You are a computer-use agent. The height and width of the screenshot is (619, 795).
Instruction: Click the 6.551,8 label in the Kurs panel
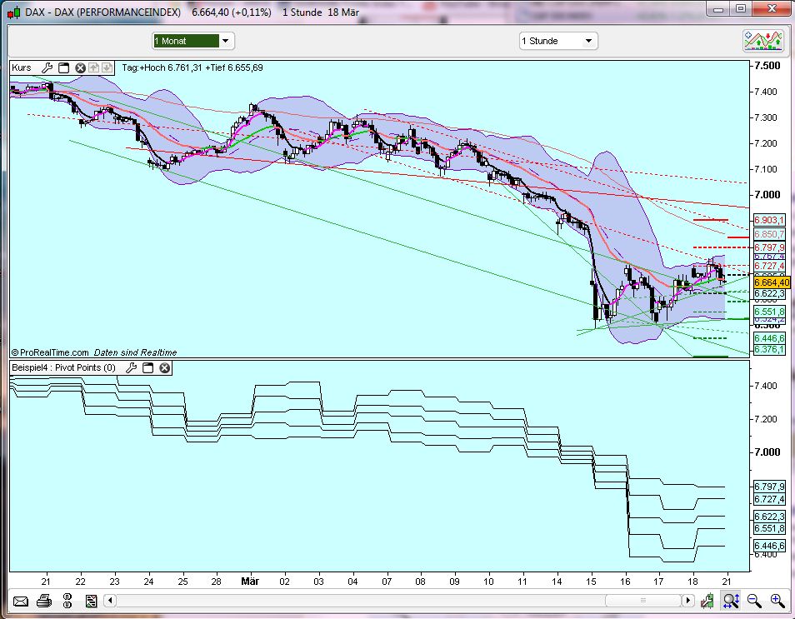(x=769, y=312)
